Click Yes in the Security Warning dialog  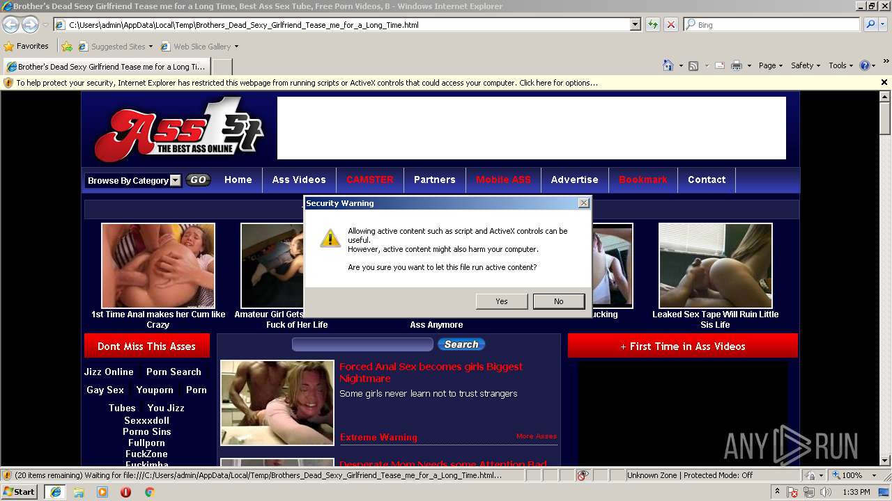point(502,301)
